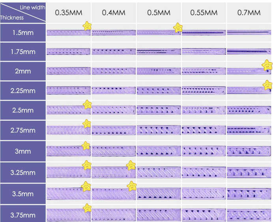This screenshot has width=273, height=222.
Task: Open the 2.5mm 0.55MM sample thumbnail
Action: coord(204,110)
